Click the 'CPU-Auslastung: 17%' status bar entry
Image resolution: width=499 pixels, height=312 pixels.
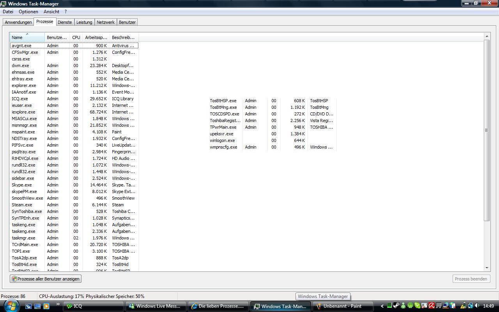(61, 296)
